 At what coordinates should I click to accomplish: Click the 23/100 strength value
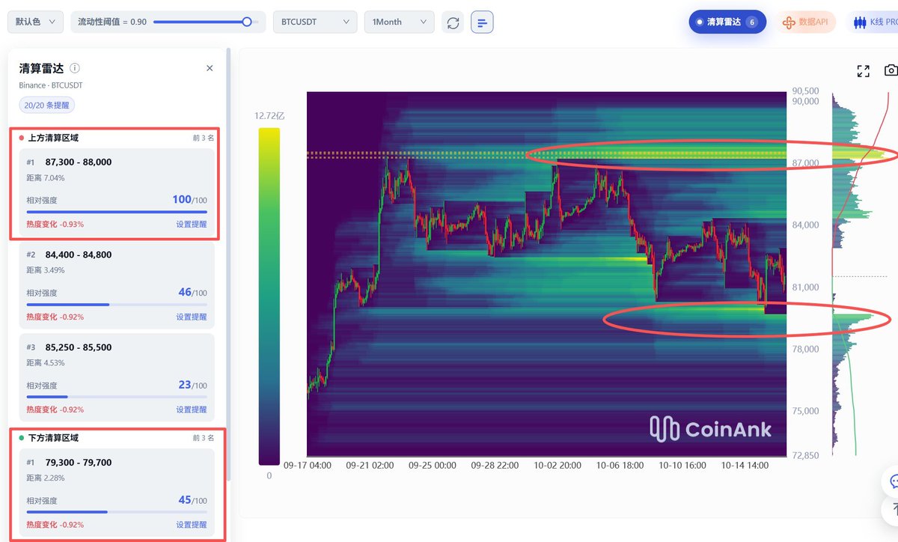pos(192,386)
